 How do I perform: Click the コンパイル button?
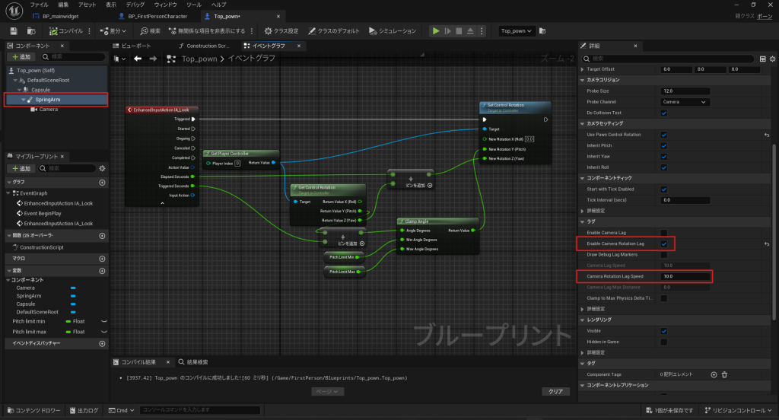coord(65,31)
